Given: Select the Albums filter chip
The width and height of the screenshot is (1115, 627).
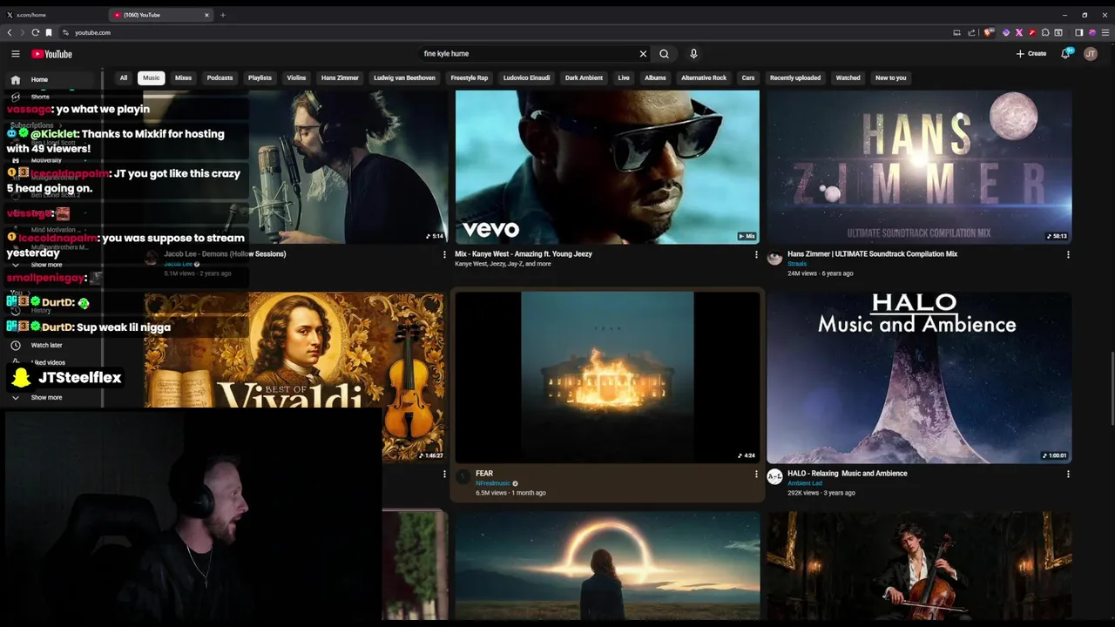Looking at the screenshot, I should pyautogui.click(x=655, y=78).
